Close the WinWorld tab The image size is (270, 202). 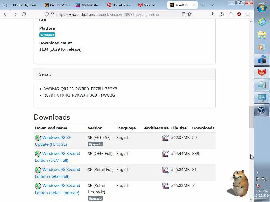tap(193, 5)
